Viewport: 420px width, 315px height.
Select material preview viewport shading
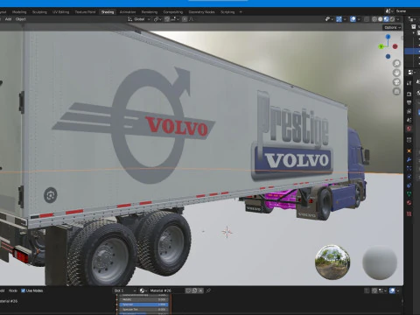coord(386,19)
